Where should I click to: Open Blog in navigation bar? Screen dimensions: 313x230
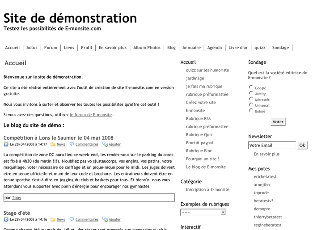pyautogui.click(x=171, y=48)
